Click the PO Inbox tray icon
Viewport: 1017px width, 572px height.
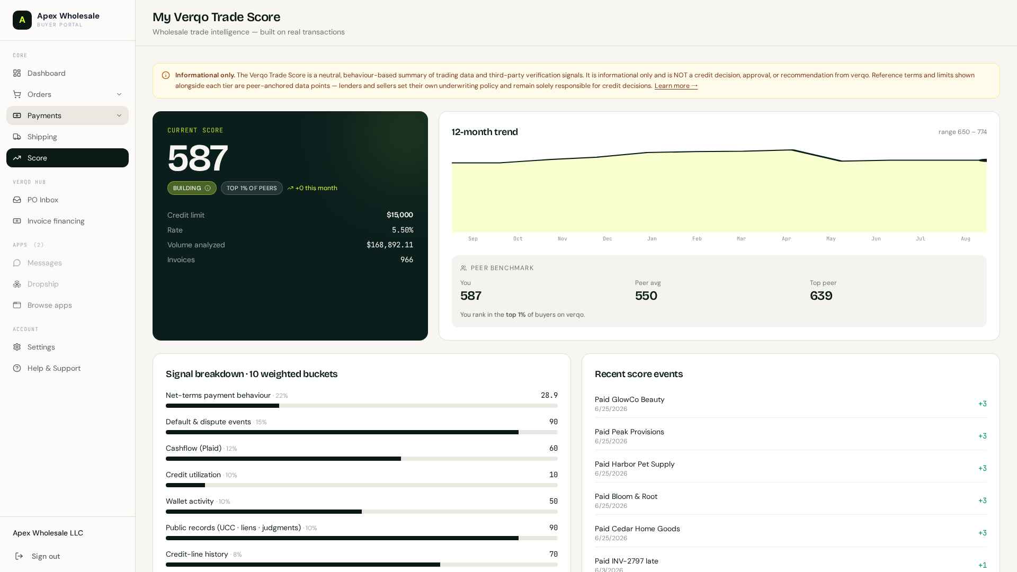click(x=17, y=200)
